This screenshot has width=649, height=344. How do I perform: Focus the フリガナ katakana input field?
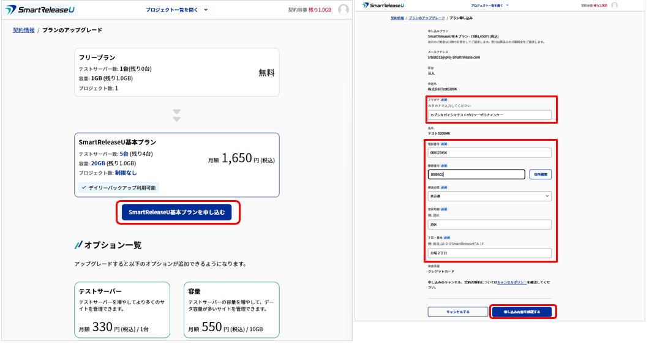click(489, 115)
